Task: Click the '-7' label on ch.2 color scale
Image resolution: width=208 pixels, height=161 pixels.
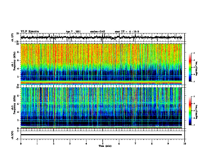Action: 194,125
